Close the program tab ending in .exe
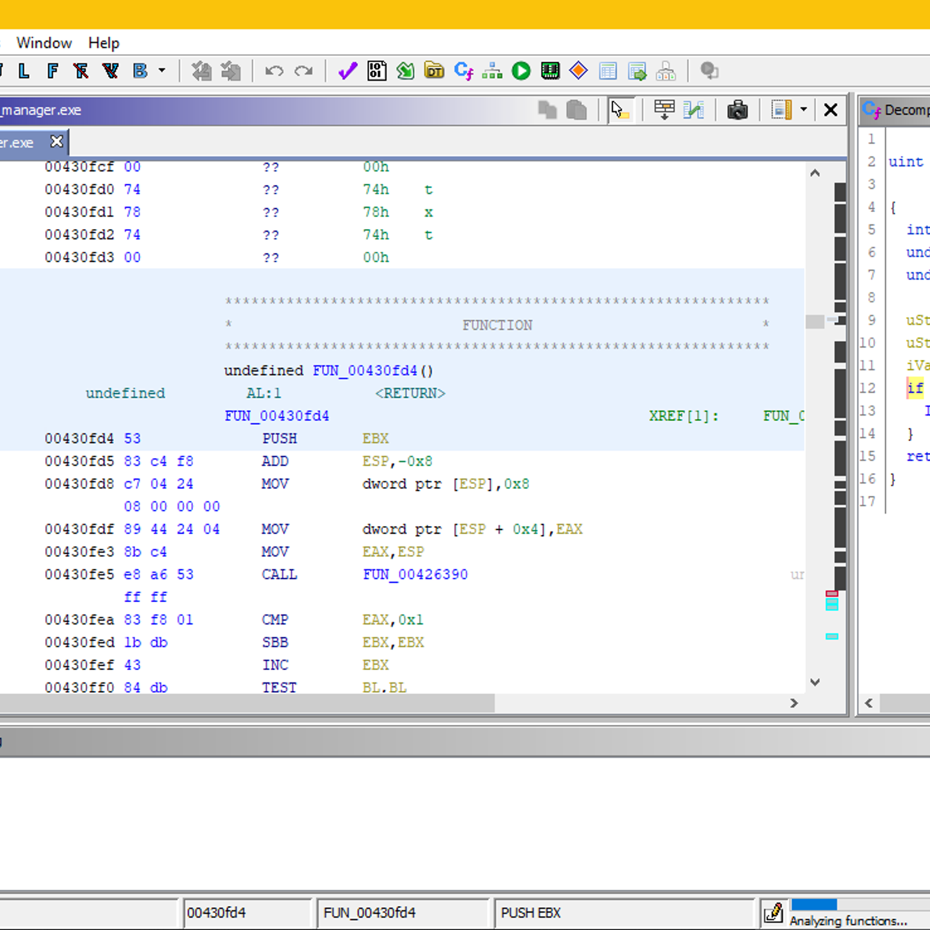This screenshot has width=930, height=930. click(56, 142)
